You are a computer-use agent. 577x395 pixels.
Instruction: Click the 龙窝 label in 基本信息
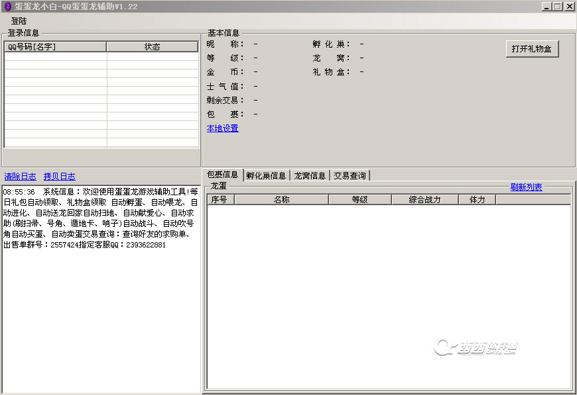pos(331,58)
